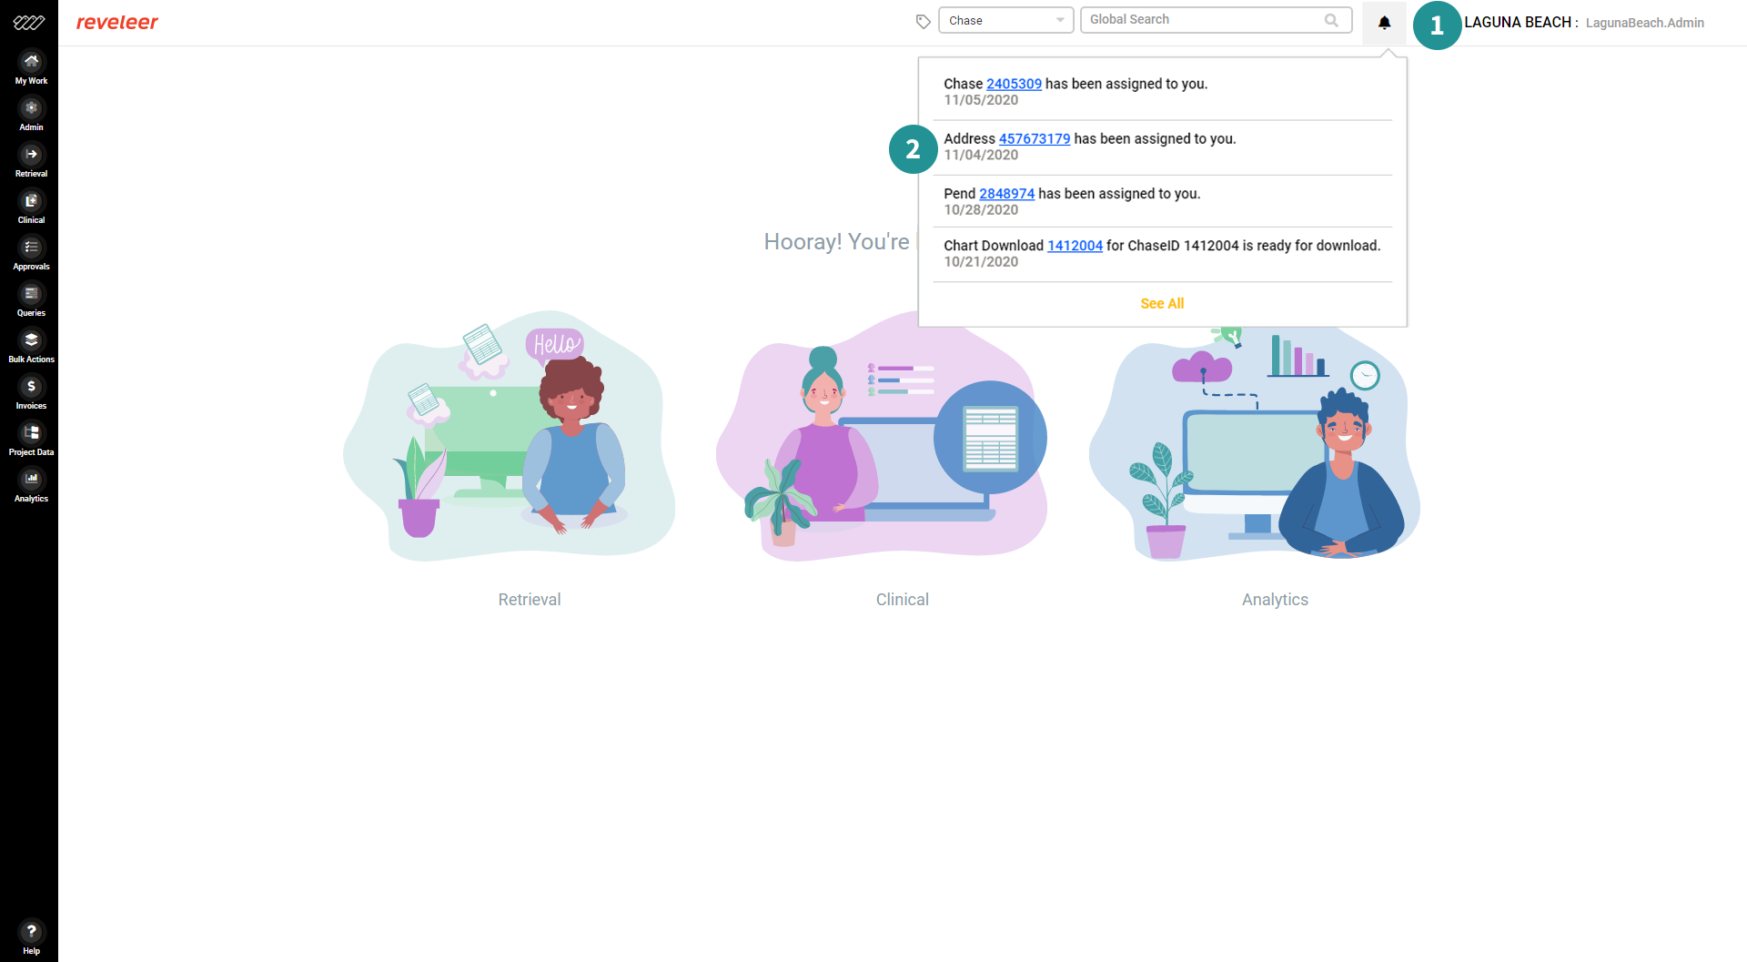Open Pend 2848974 notification link
Screen dimensions: 1747x962
click(x=1006, y=194)
